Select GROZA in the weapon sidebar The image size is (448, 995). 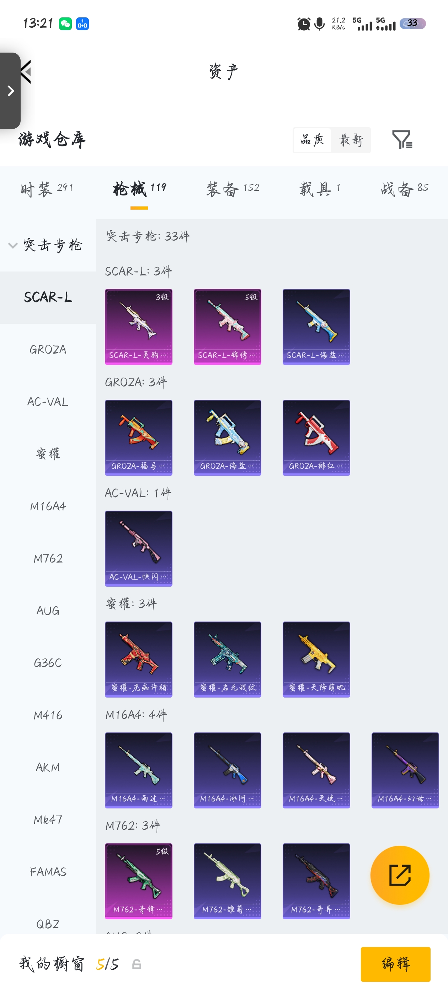click(x=48, y=350)
